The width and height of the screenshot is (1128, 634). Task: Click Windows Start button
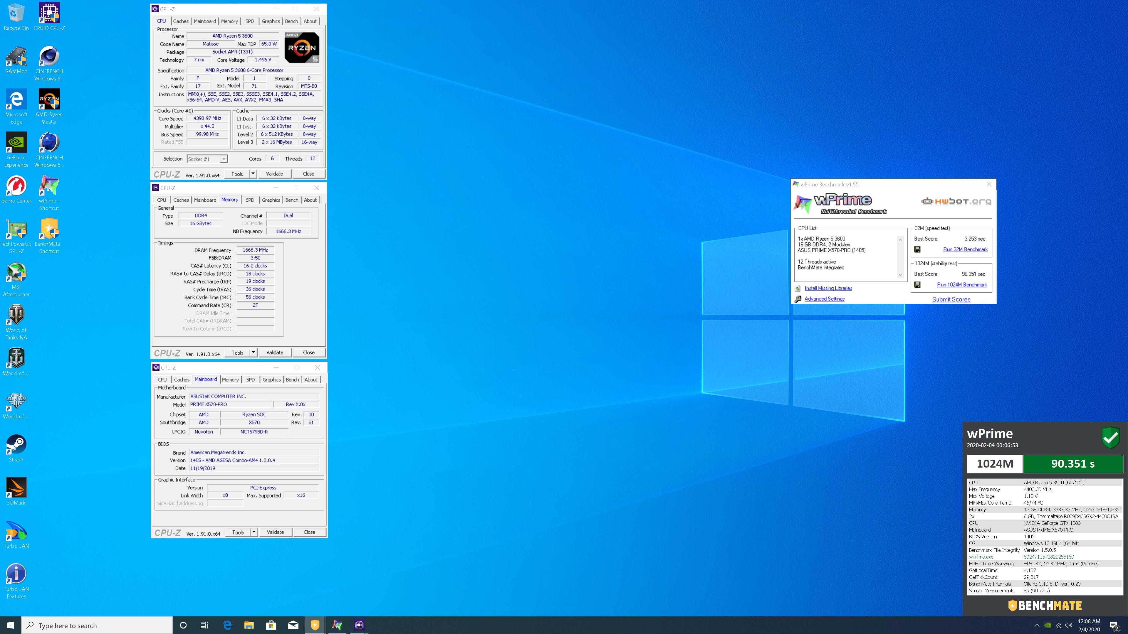click(11, 625)
